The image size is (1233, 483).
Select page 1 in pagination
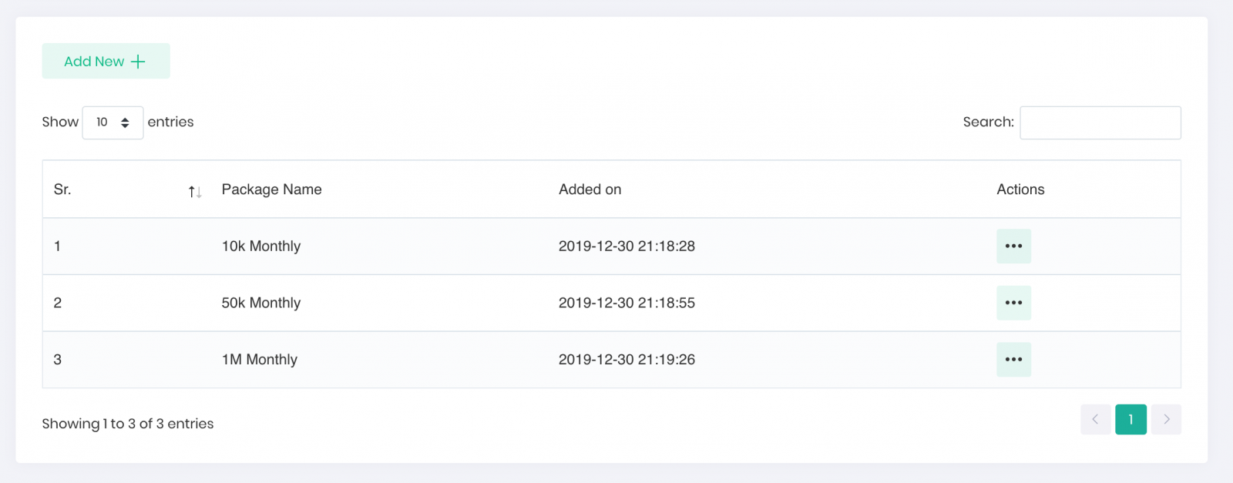[1131, 420]
